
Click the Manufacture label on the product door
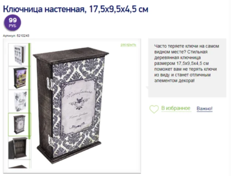[80, 95]
